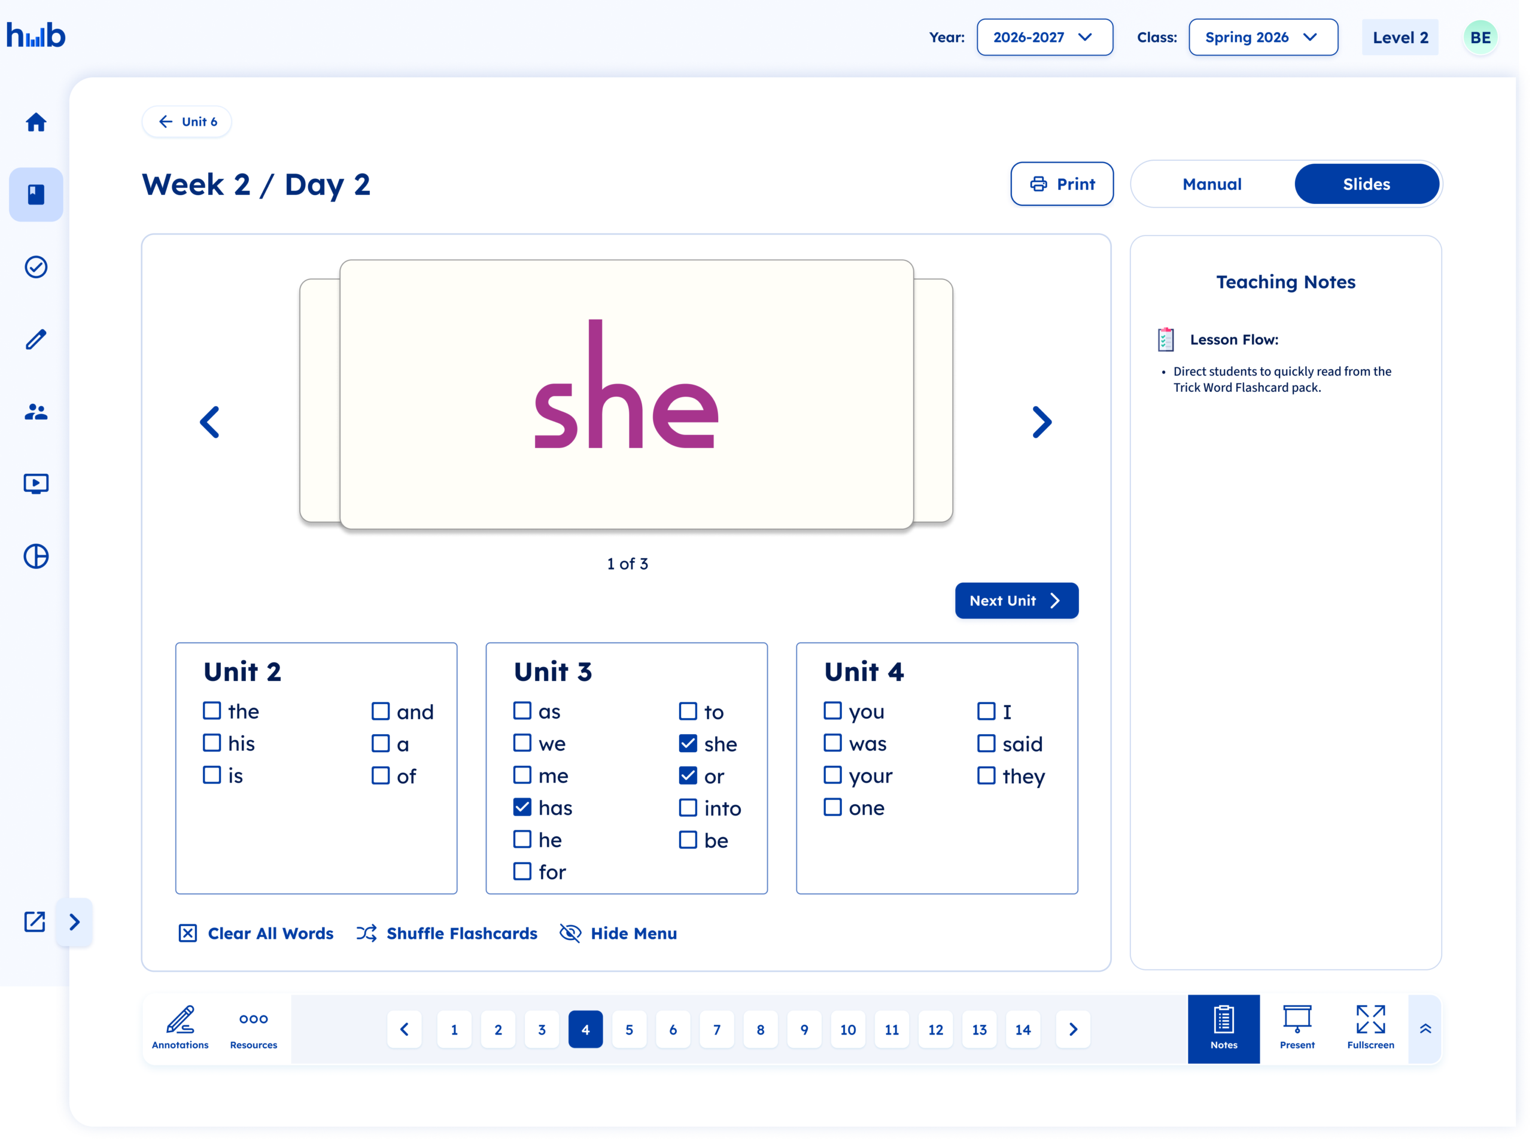1532x1141 pixels.
Task: Open the Spring 2026 class dropdown
Action: coord(1263,37)
